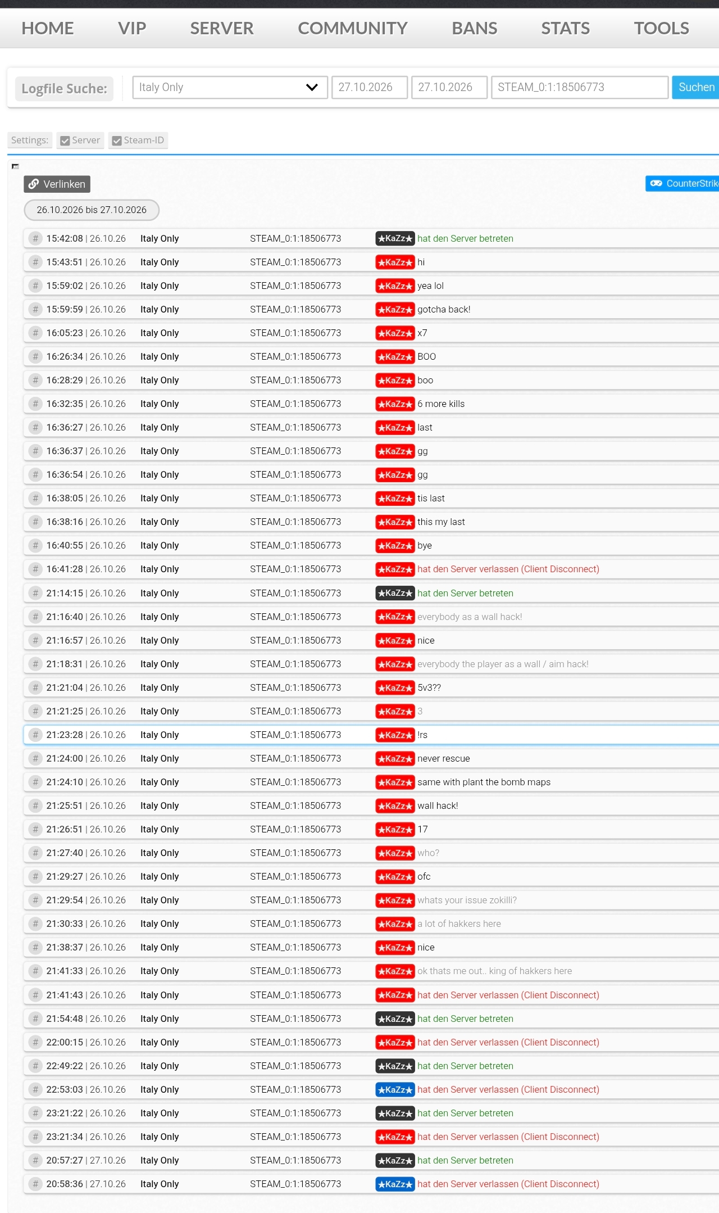Click the message 'gotcha back!'
The height and width of the screenshot is (1213, 719).
444,309
